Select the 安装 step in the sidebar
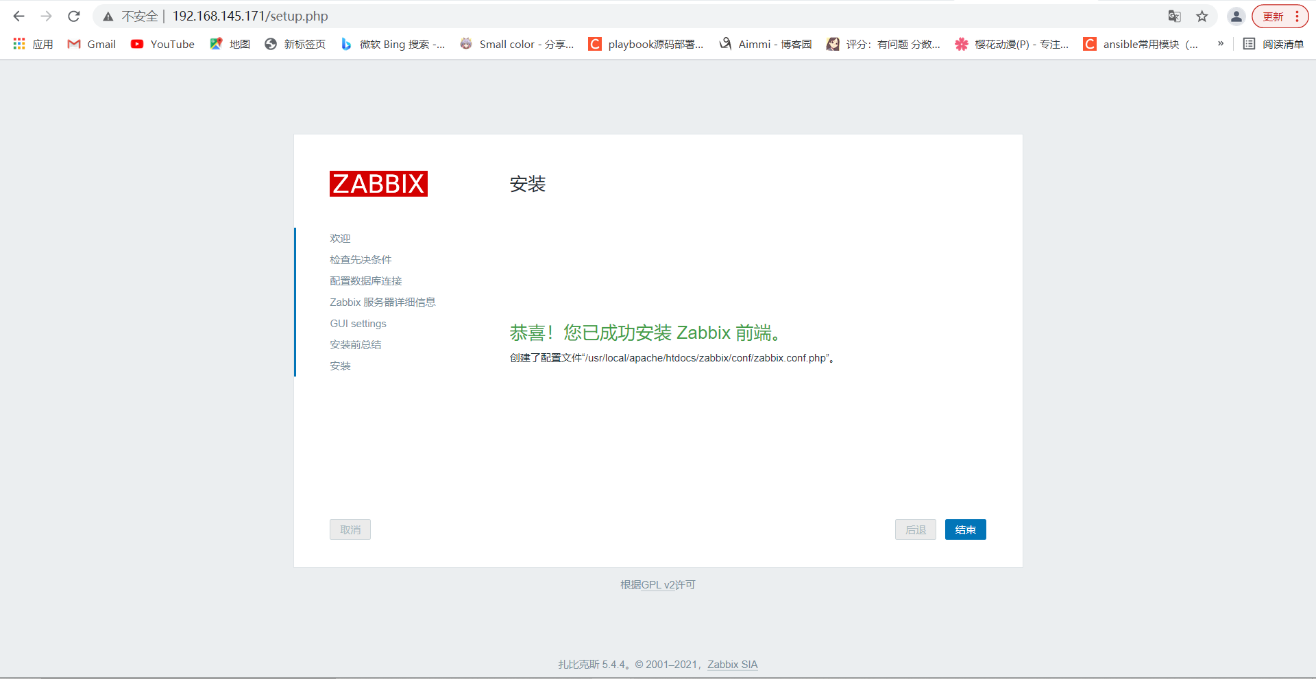 tap(340, 366)
